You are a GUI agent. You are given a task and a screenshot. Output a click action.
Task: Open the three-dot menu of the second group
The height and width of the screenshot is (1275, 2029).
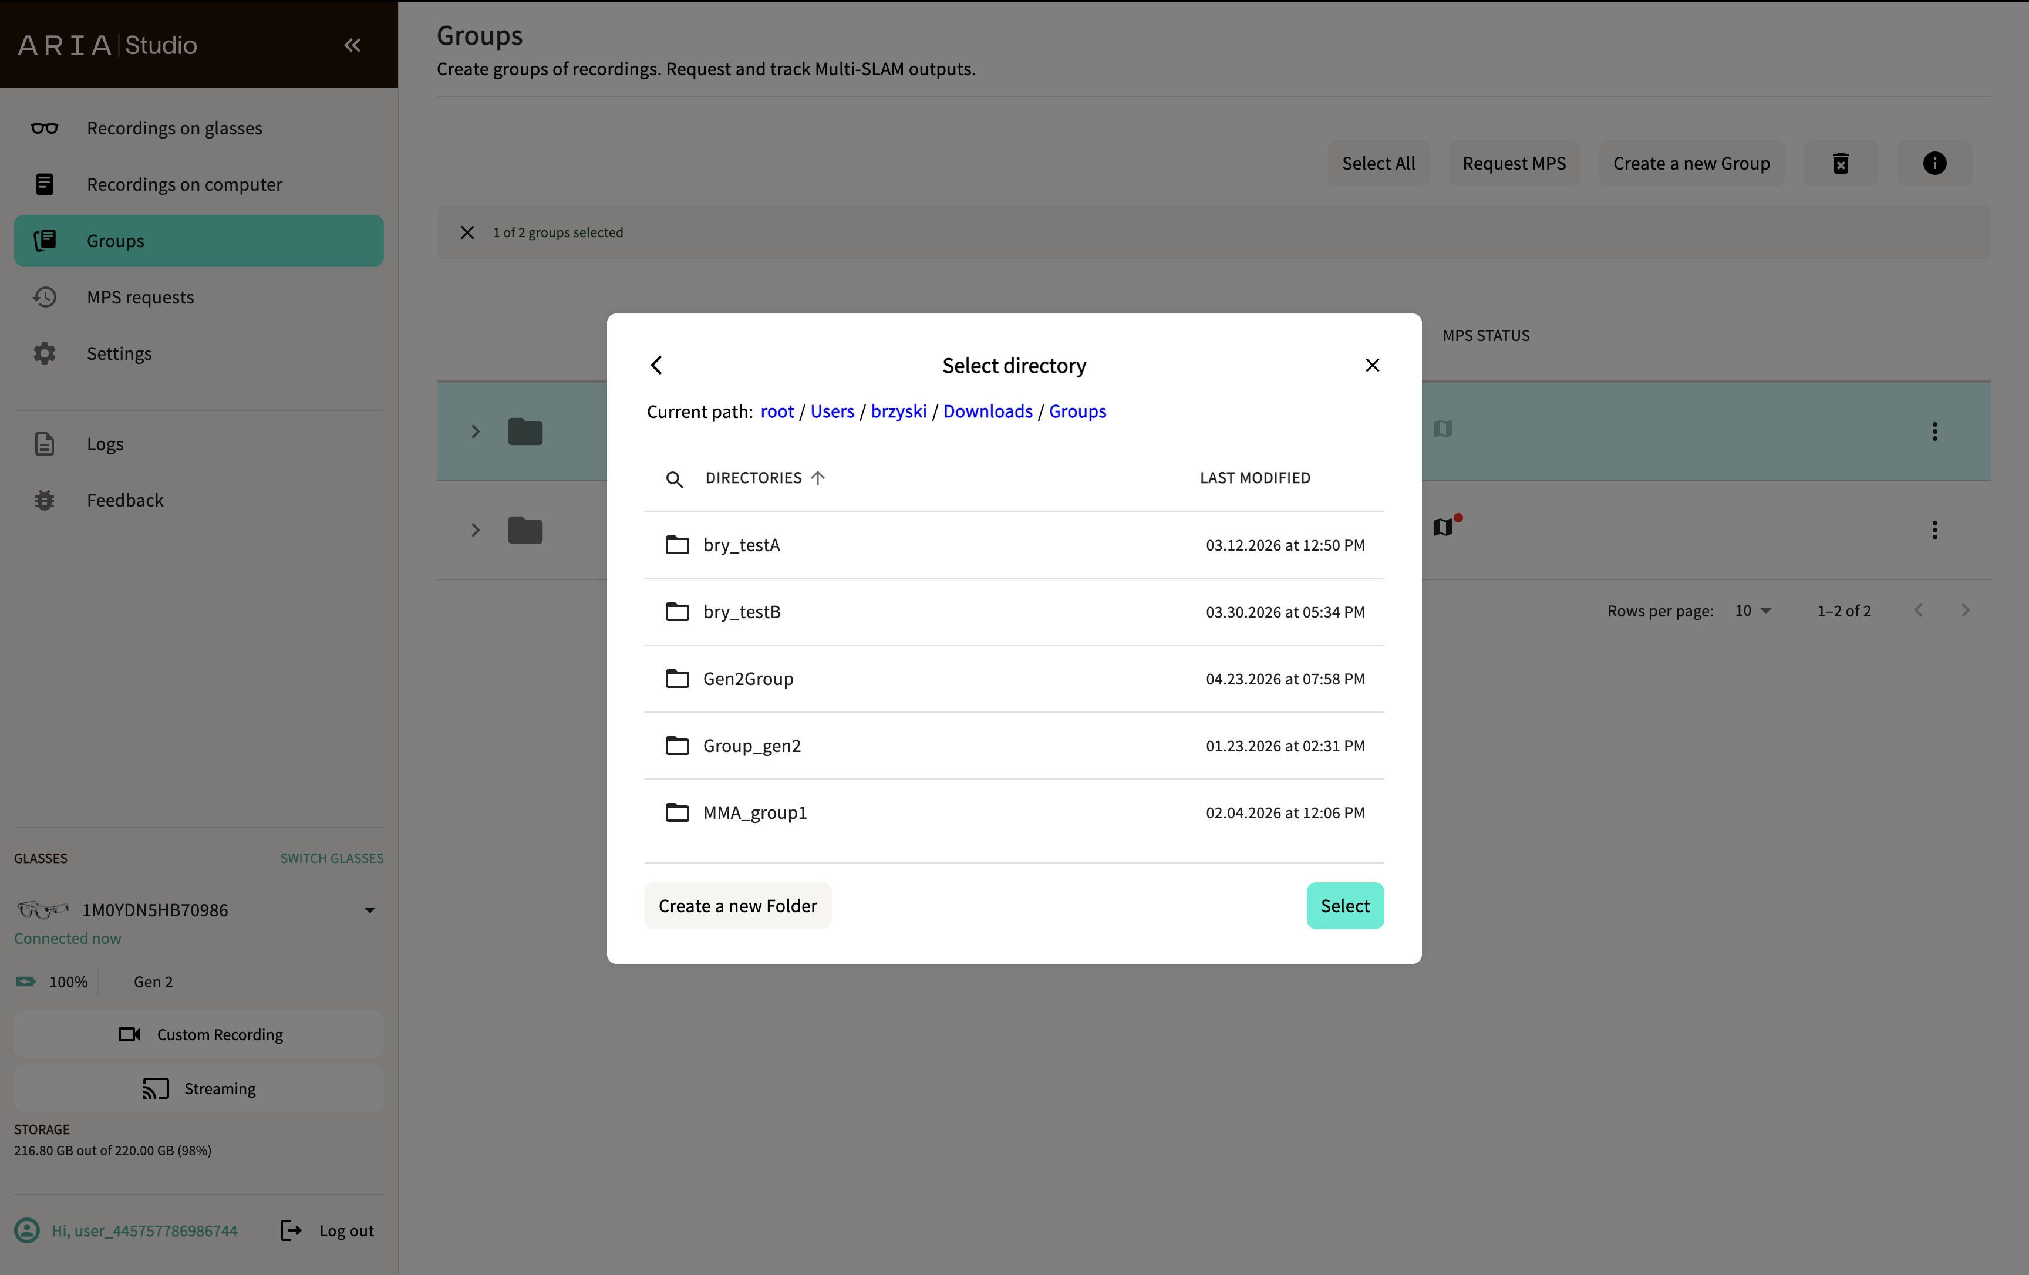1934,530
